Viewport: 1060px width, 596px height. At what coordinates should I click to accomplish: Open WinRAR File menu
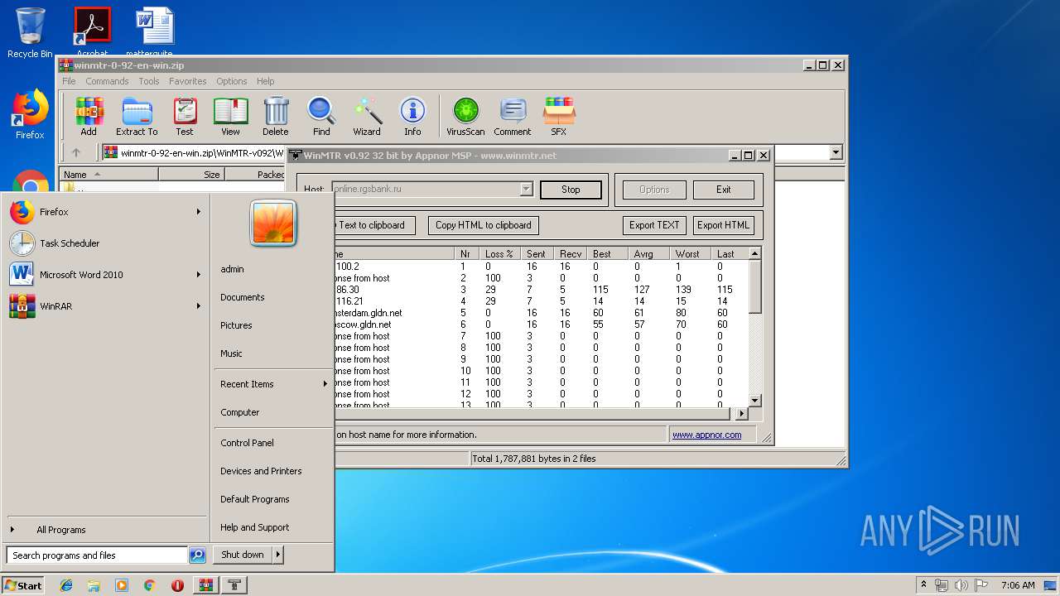[x=69, y=81]
